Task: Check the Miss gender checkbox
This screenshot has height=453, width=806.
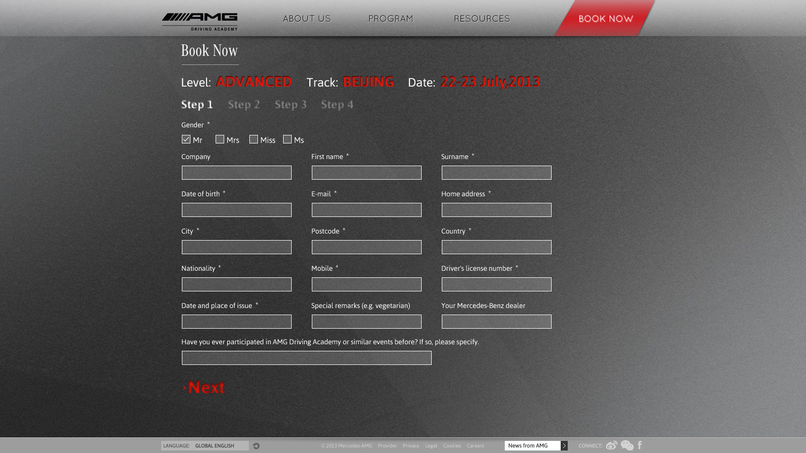Action: click(x=253, y=139)
